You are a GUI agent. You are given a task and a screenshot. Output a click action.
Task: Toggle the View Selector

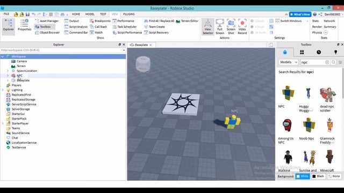(208, 27)
